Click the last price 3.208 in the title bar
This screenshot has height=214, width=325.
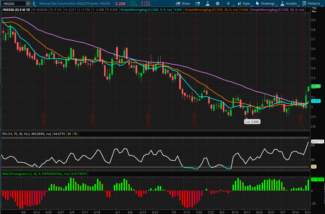tap(120, 4)
